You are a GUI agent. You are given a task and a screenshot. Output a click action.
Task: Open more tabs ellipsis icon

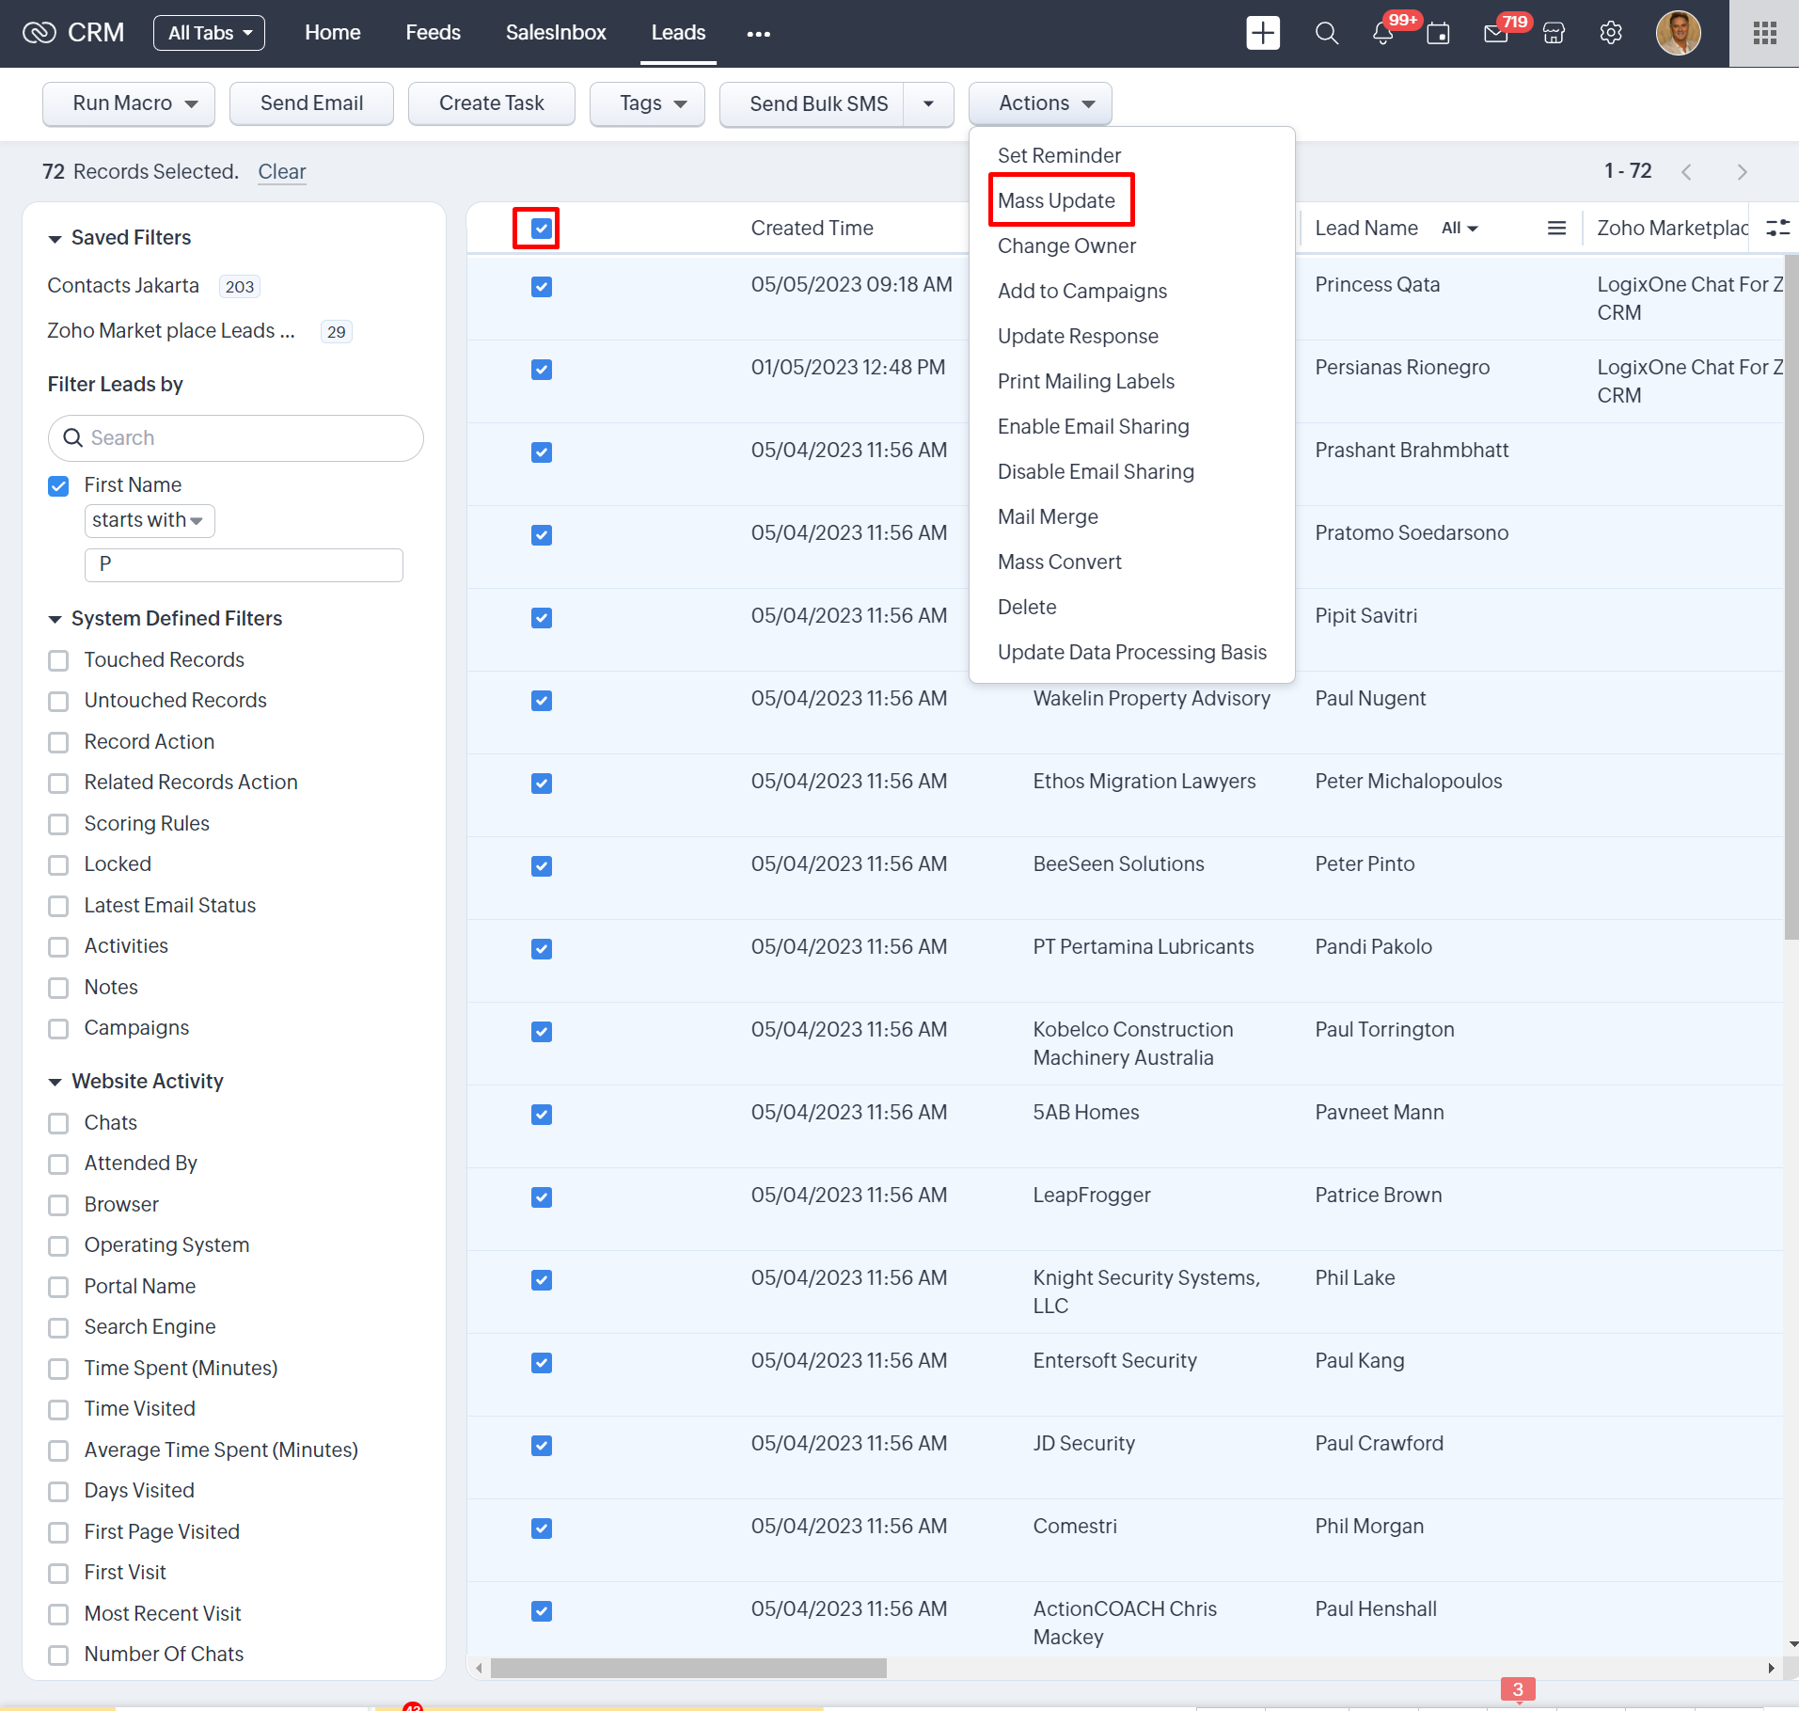(x=758, y=34)
